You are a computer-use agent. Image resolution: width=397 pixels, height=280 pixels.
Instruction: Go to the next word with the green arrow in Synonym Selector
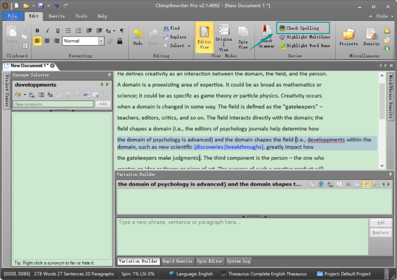pos(107,84)
